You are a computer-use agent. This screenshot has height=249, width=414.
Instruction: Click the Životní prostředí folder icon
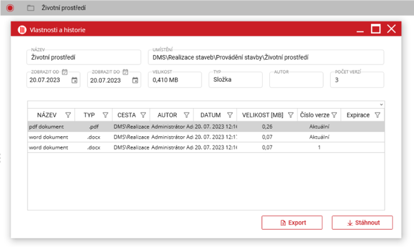tap(31, 8)
